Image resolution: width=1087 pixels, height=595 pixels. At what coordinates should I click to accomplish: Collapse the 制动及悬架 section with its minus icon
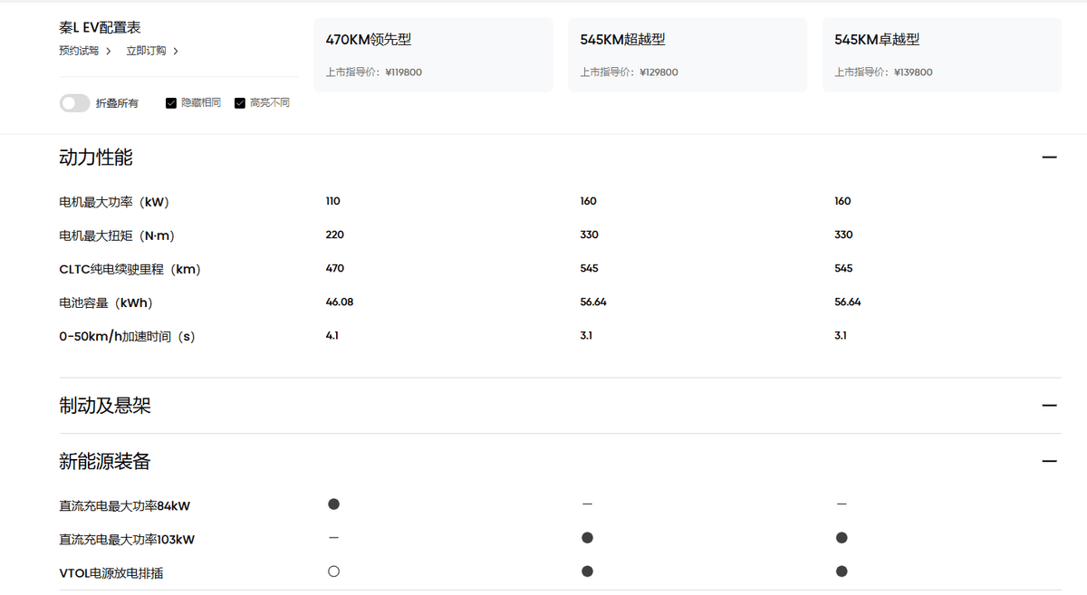[x=1049, y=406]
